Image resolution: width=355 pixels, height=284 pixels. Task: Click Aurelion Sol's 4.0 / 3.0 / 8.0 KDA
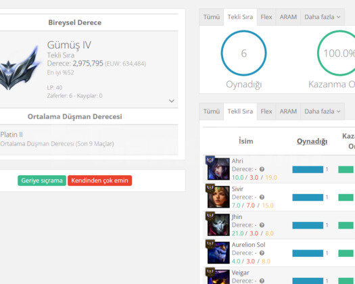point(251,261)
